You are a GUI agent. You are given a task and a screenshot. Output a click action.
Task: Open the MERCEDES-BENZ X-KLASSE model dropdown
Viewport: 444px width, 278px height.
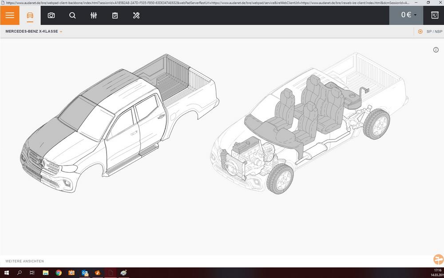(x=32, y=31)
